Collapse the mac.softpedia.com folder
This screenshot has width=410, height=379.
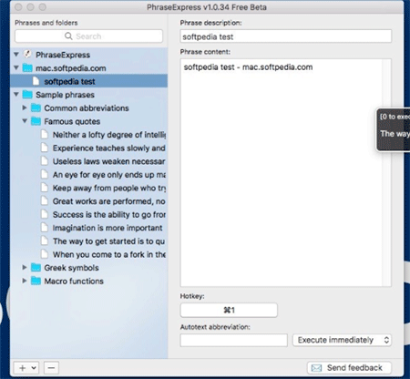pyautogui.click(x=16, y=67)
